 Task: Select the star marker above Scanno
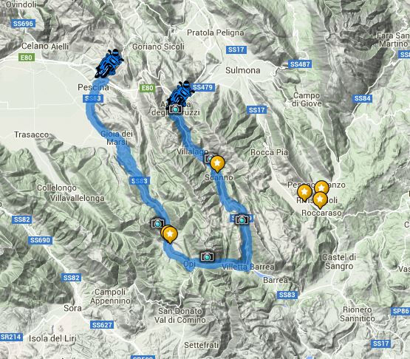pos(217,164)
